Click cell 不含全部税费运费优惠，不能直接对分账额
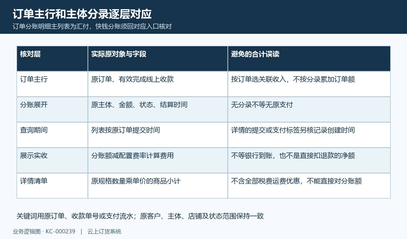This screenshot has width=407, height=239. pyautogui.click(x=309, y=186)
